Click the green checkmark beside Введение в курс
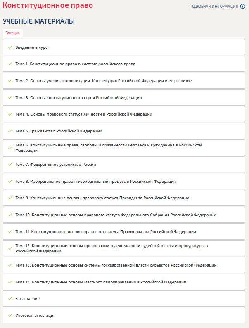The image size is (249, 328). point(10,47)
